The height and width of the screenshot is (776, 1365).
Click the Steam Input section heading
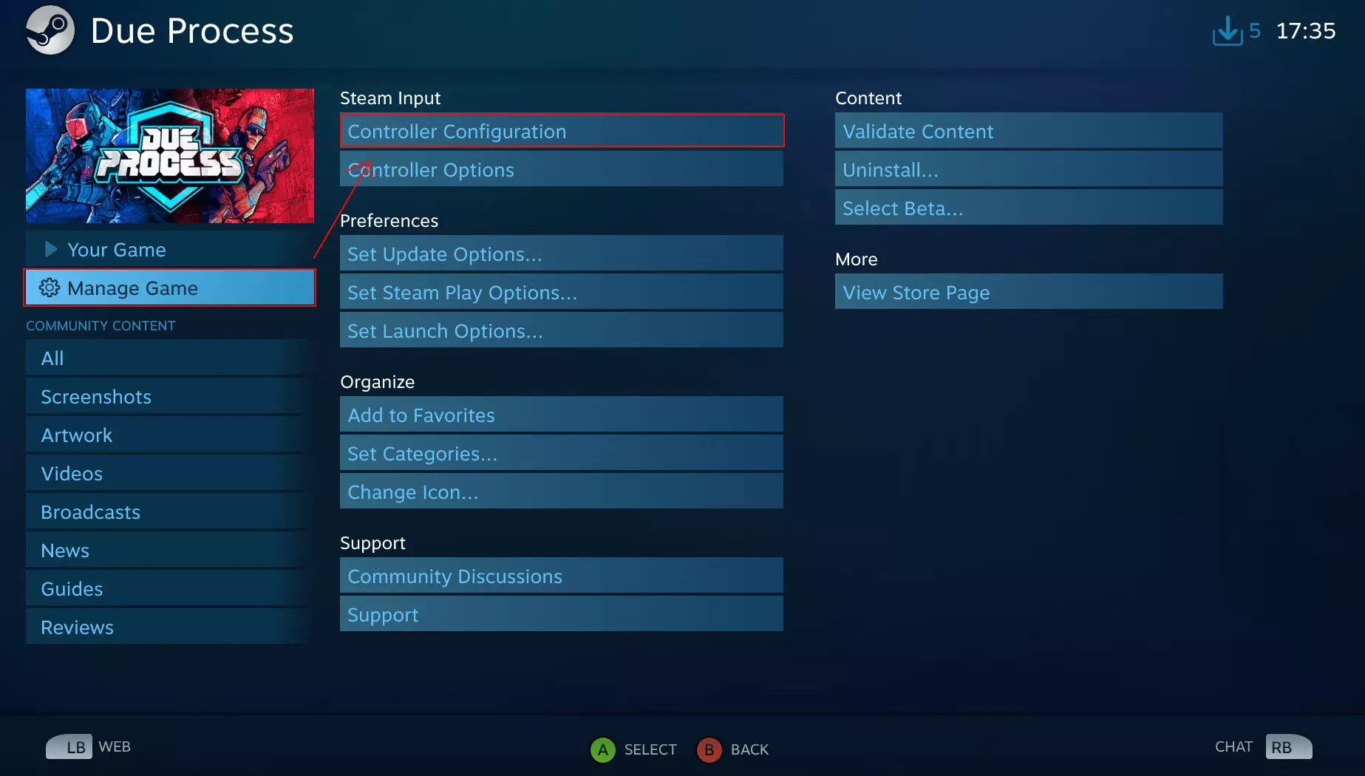(390, 98)
